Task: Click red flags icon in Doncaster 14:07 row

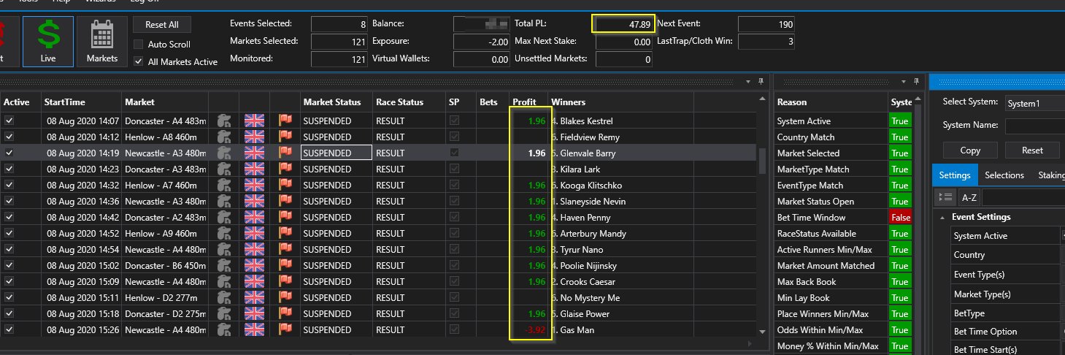Action: point(285,121)
